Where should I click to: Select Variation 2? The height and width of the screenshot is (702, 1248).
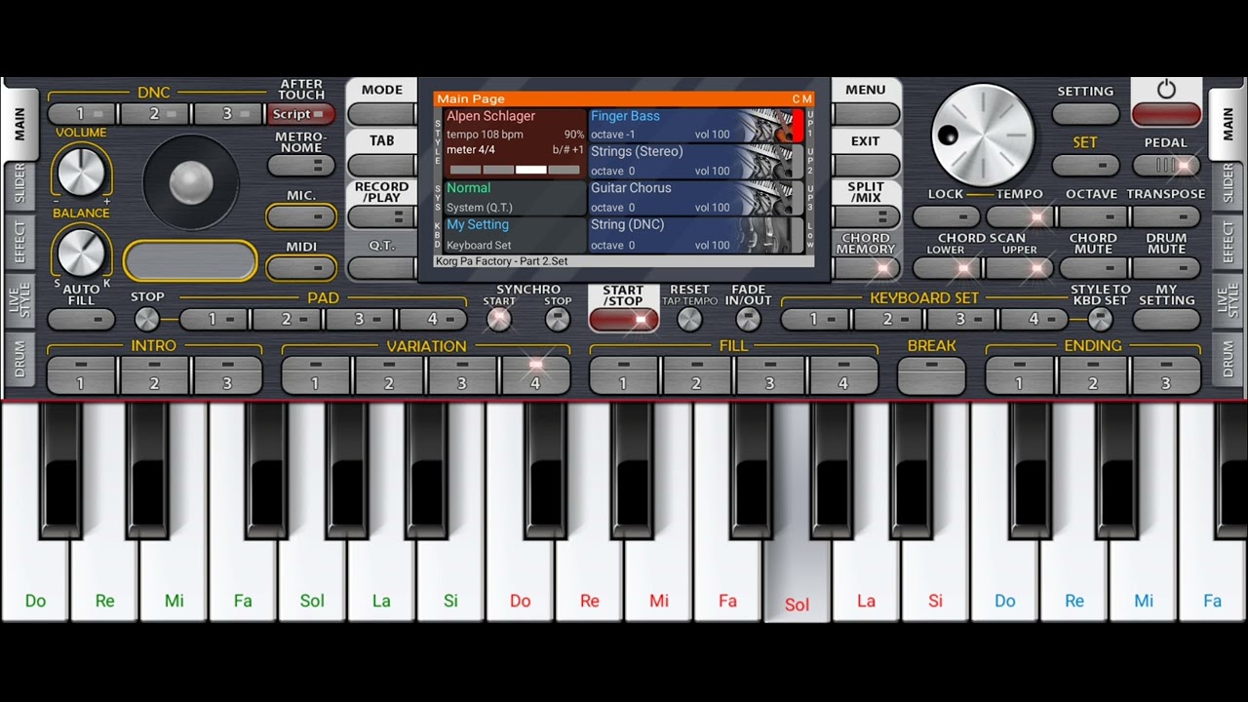[389, 375]
